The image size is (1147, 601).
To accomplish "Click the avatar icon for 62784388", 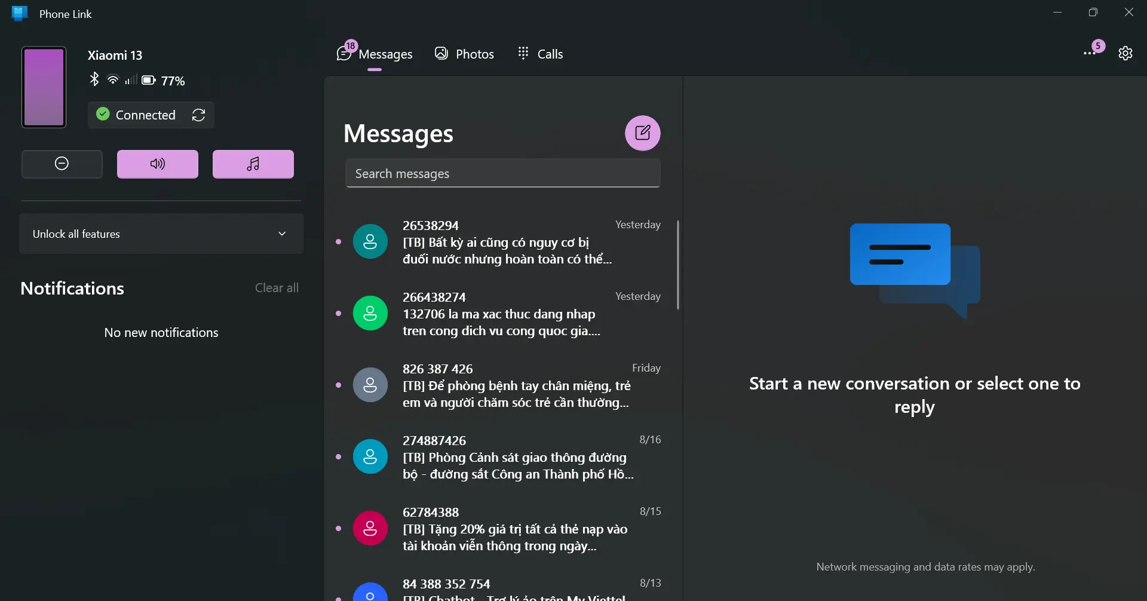I will pyautogui.click(x=370, y=528).
